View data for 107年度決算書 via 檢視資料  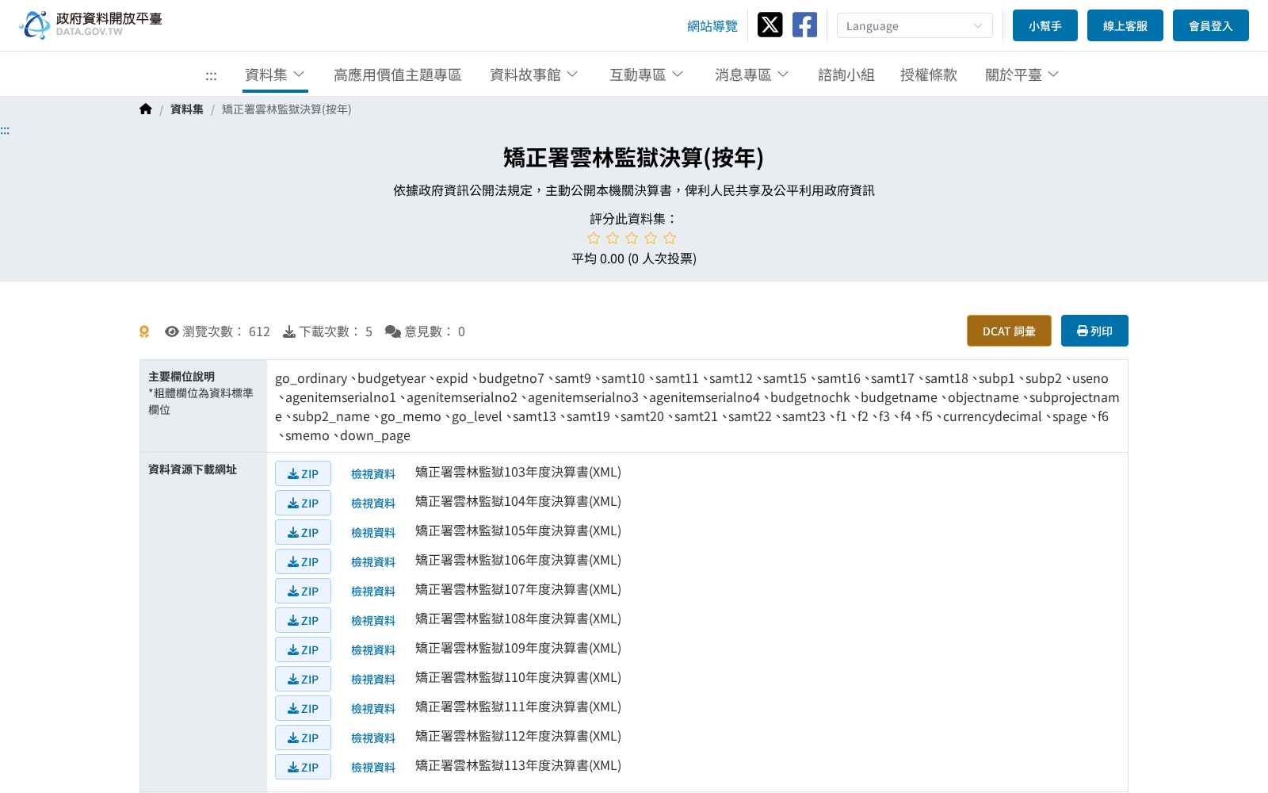pos(373,591)
